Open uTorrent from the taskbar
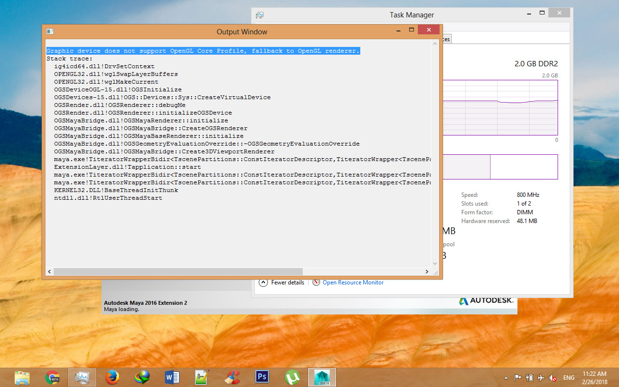This screenshot has width=619, height=387. click(292, 377)
